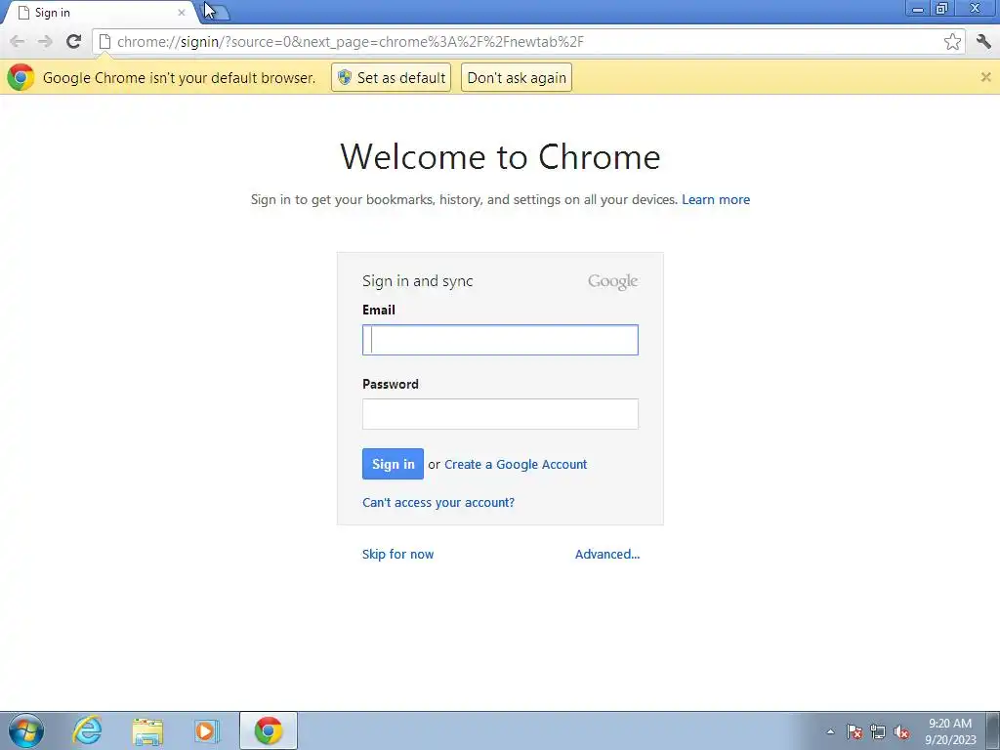Click the muted volume tray icon
The image size is (1000, 750).
tap(901, 731)
